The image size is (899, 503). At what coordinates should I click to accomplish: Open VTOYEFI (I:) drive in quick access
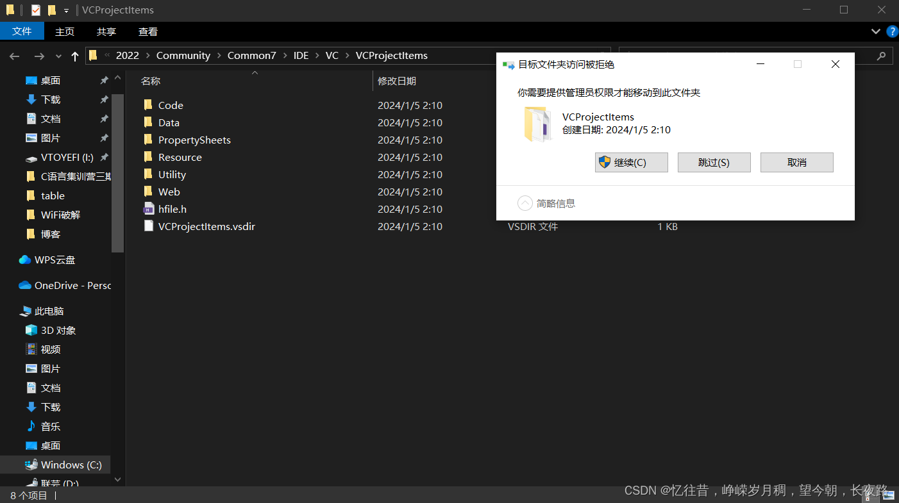point(59,157)
